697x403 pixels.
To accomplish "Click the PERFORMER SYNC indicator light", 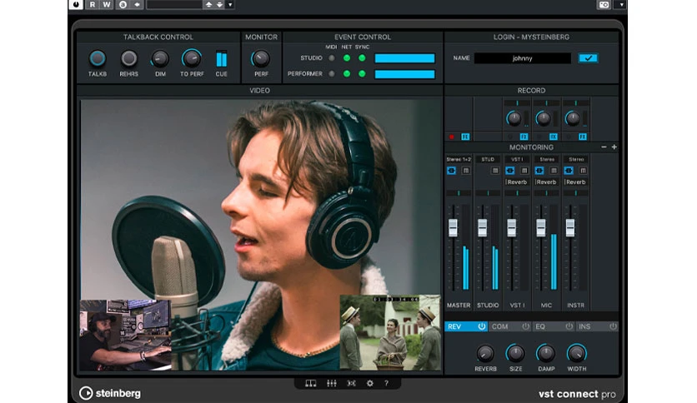I will (x=362, y=73).
